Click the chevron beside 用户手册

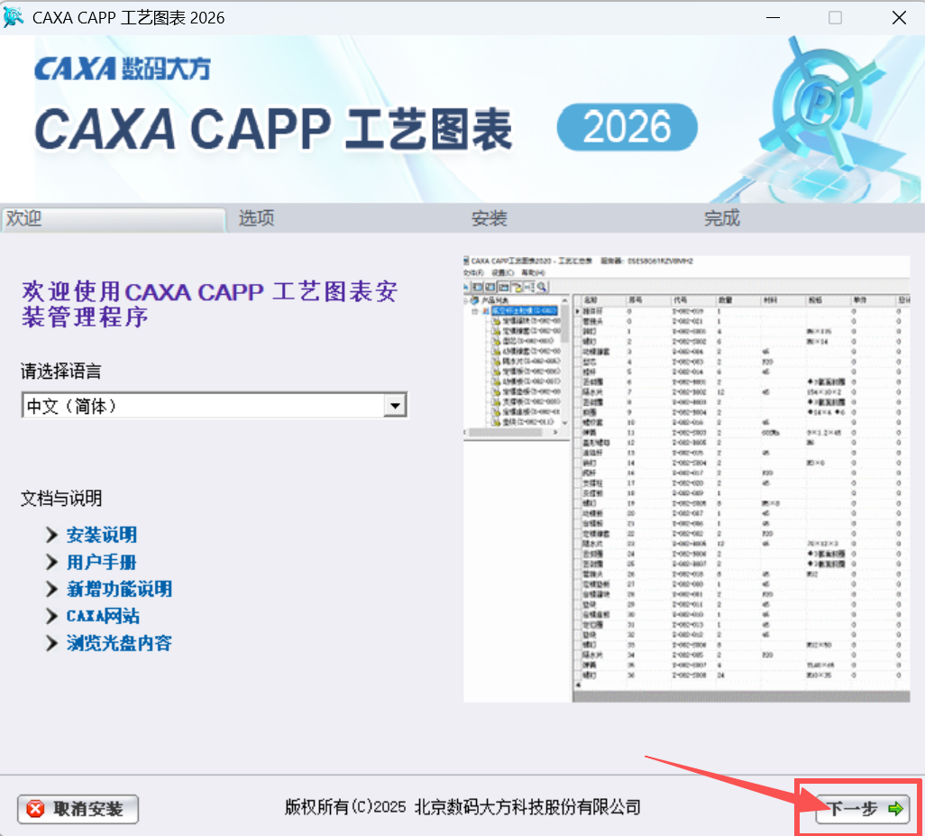52,562
